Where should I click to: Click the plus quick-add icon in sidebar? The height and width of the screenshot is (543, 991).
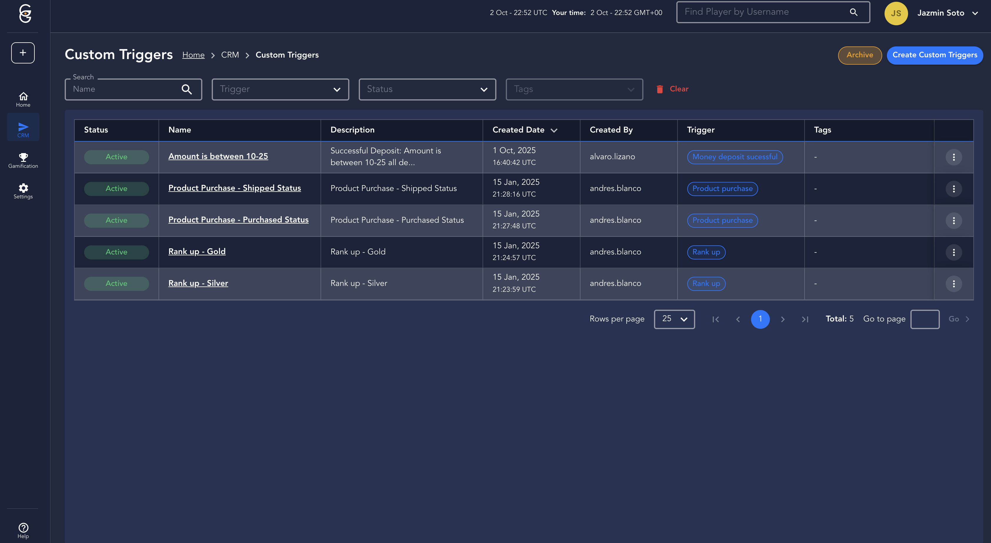23,53
